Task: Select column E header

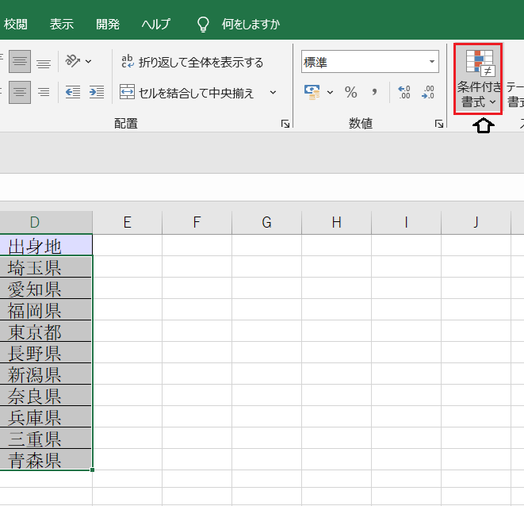Action: (x=128, y=222)
